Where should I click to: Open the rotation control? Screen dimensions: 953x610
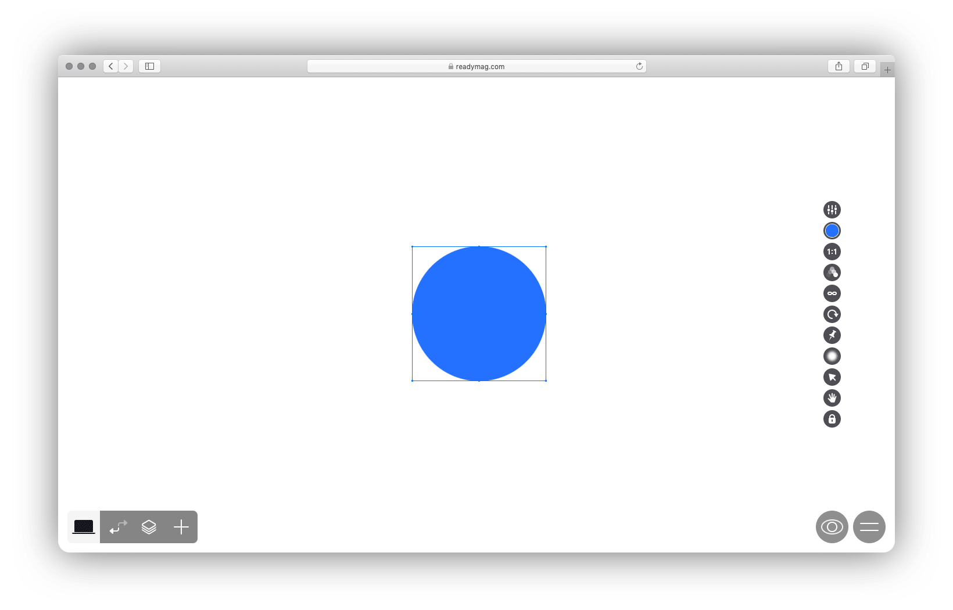coord(832,314)
